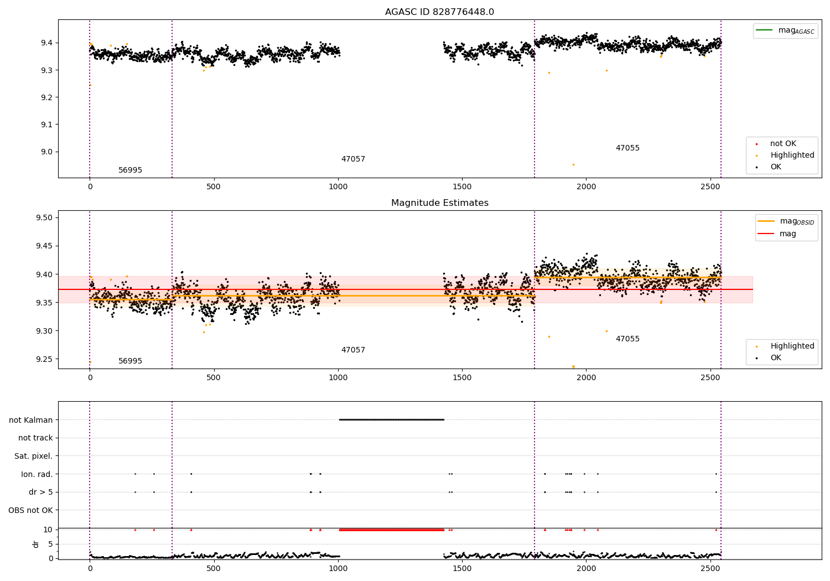The height and width of the screenshot is (581, 830).
Task: Click "Highlighted" in the top plot legend
Action: 792,155
